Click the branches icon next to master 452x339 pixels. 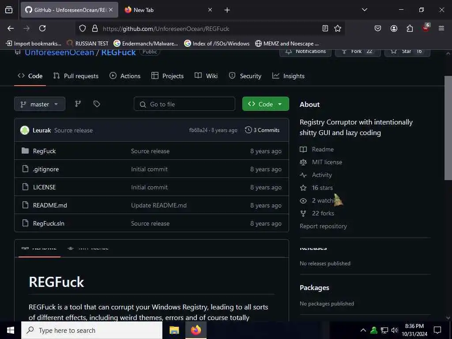78,104
